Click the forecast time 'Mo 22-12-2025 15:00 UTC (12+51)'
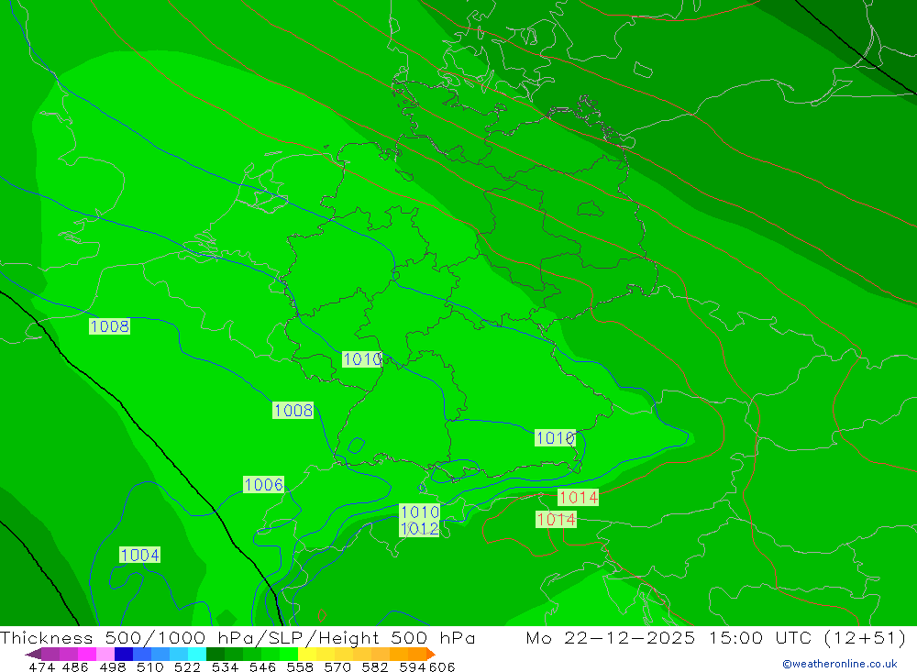This screenshot has width=917, height=672. 716,637
